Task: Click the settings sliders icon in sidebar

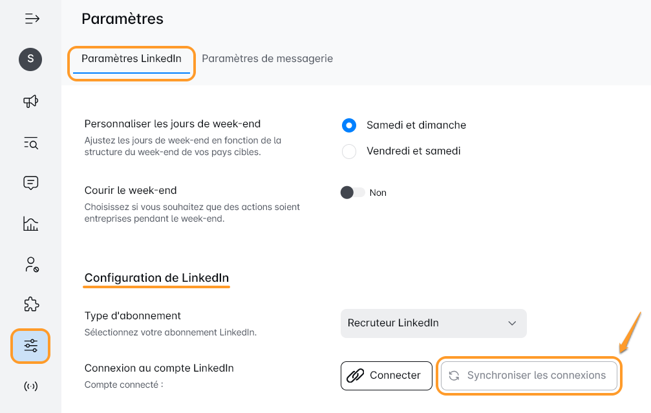Action: pyautogui.click(x=30, y=346)
